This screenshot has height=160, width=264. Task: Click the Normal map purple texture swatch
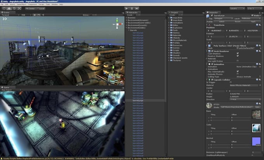tap(256, 141)
